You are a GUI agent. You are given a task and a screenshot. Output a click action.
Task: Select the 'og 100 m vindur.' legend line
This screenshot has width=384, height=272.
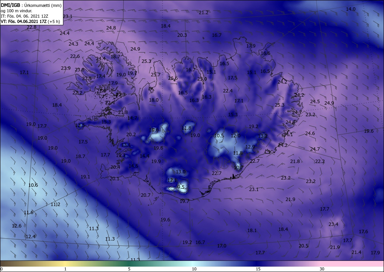17,11
